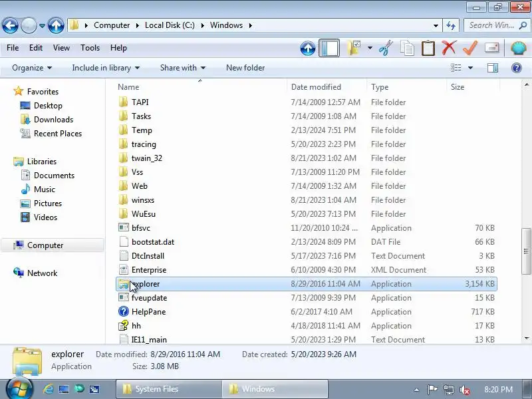Click the file list vertical scrollbar thumb
This screenshot has height=399, width=532.
526,251
